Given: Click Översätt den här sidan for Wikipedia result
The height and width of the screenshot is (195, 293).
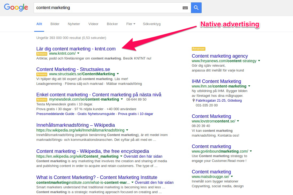Looking at the screenshot, I should click(x=143, y=156).
